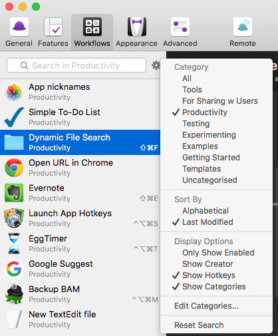Select the Simple To-Do List name
278x336 pixels.
pos(65,112)
